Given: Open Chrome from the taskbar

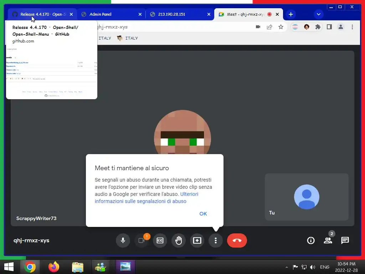Looking at the screenshot, I should [30, 267].
